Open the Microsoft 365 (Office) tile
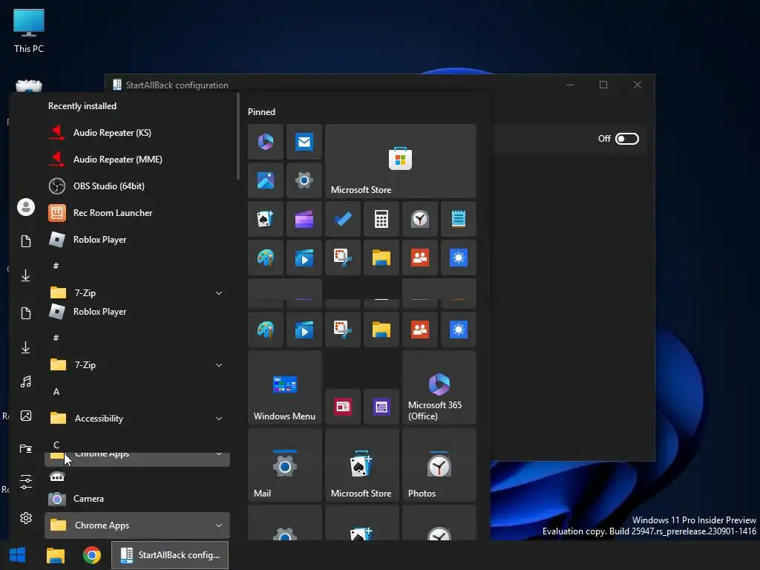The height and width of the screenshot is (570, 760). (x=439, y=387)
